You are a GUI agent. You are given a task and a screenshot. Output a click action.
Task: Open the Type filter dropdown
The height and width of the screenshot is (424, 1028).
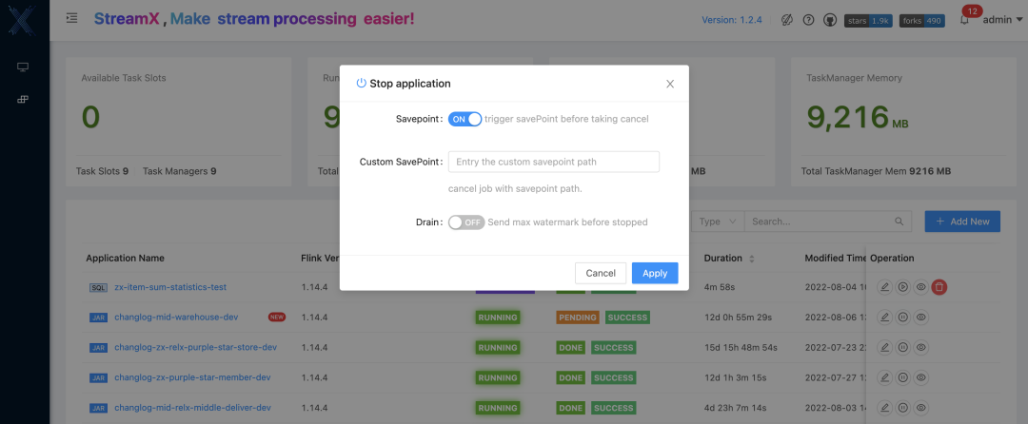tap(718, 222)
